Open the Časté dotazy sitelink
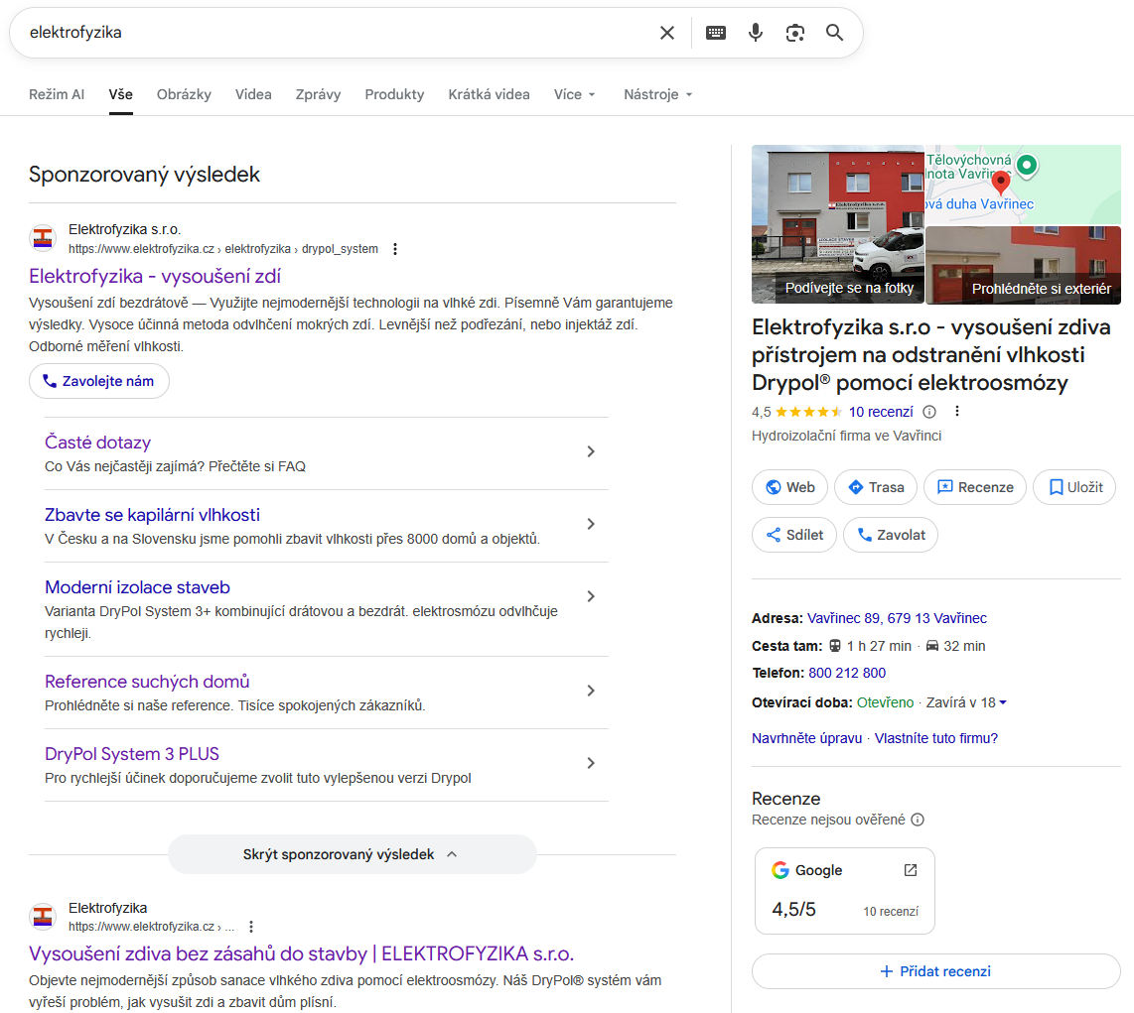This screenshot has width=1134, height=1013. tap(97, 443)
